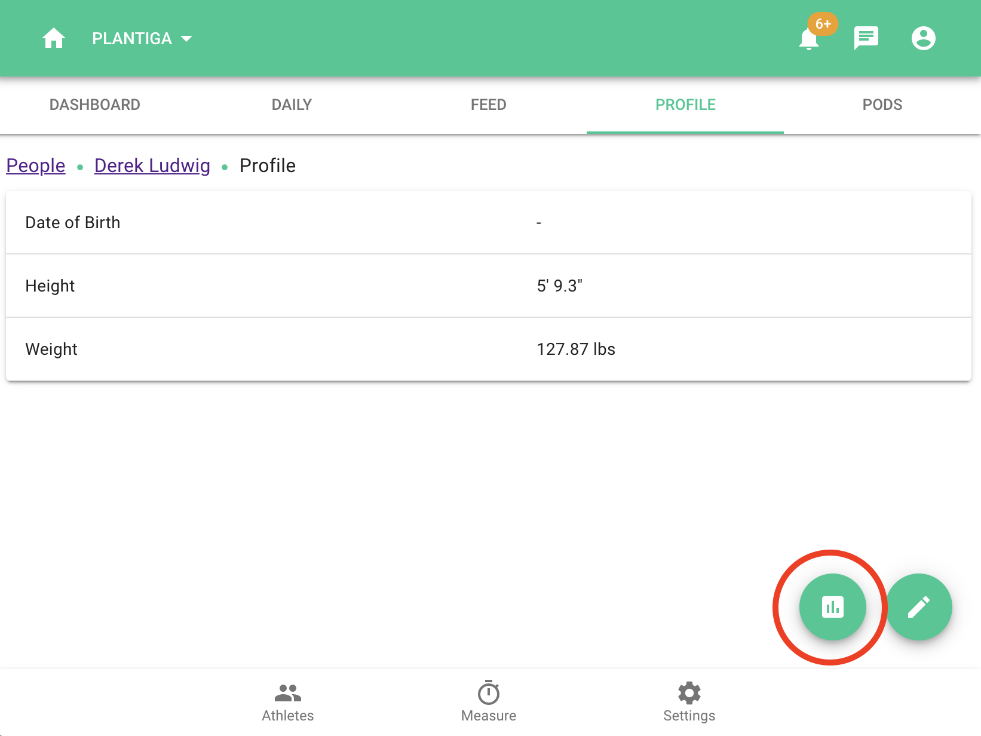The image size is (981, 736).
Task: Go to the home icon
Action: tap(54, 38)
